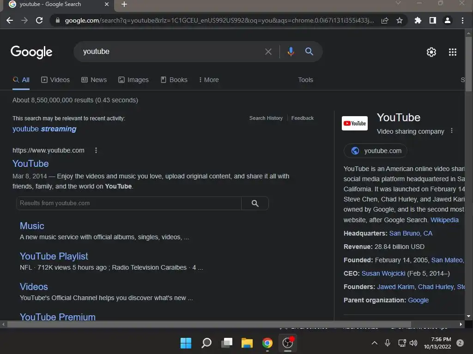Open Google apps grid icon
The height and width of the screenshot is (354, 473).
click(453, 52)
